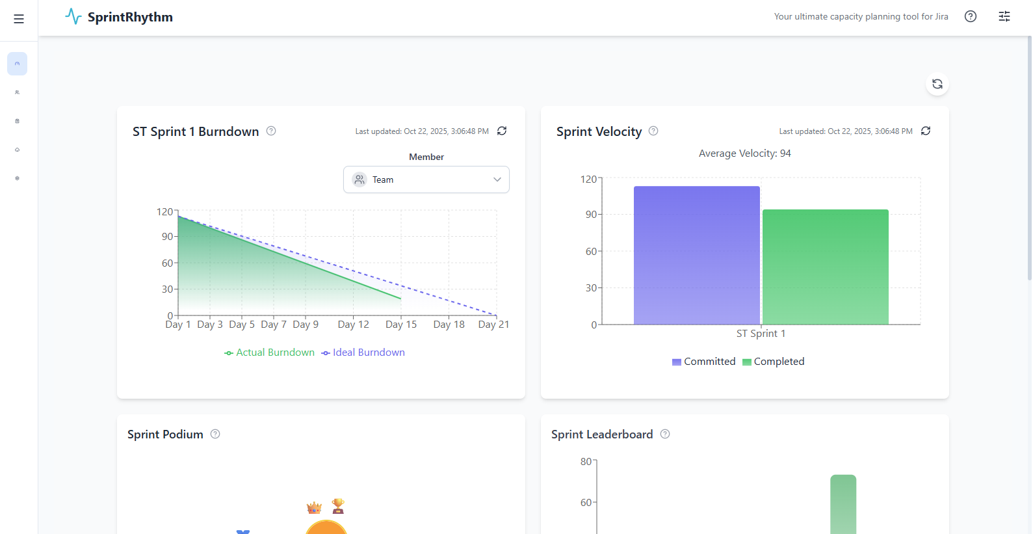
Task: Refresh the ST Sprint 1 Burndown chart
Action: pyautogui.click(x=502, y=131)
